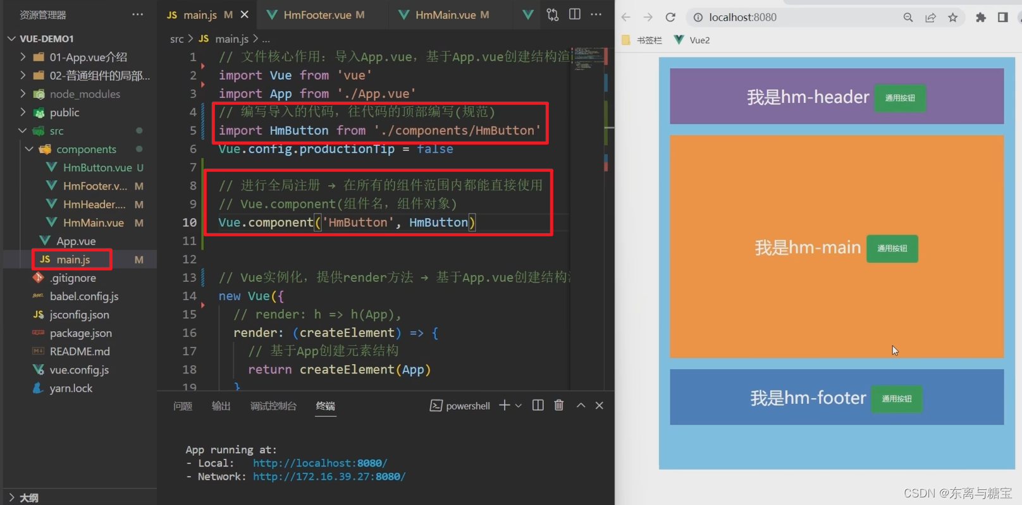Open the .gitignore file

73,277
